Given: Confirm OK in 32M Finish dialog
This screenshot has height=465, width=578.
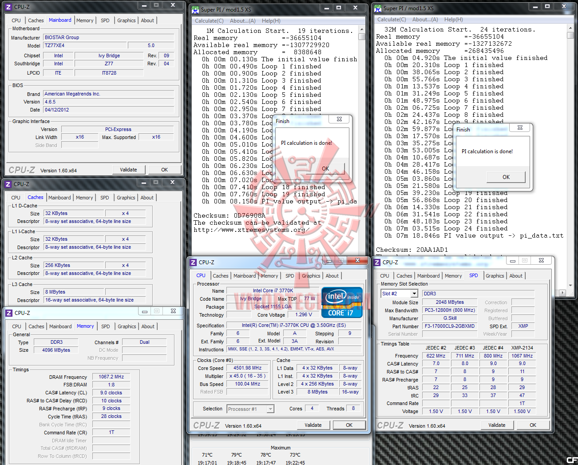Looking at the screenshot, I should 506,177.
